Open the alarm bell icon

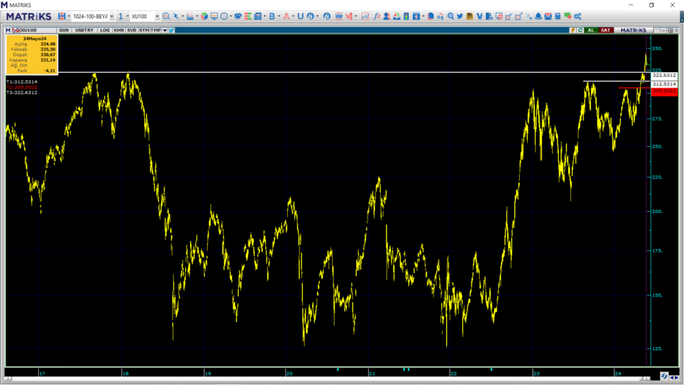point(538,16)
